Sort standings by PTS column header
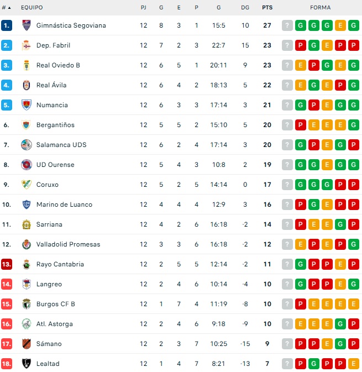 (267, 8)
